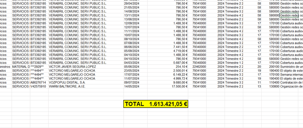
Task: Select the yellow TOTAL 1.613.421,05 € cell
Action: [156, 104]
